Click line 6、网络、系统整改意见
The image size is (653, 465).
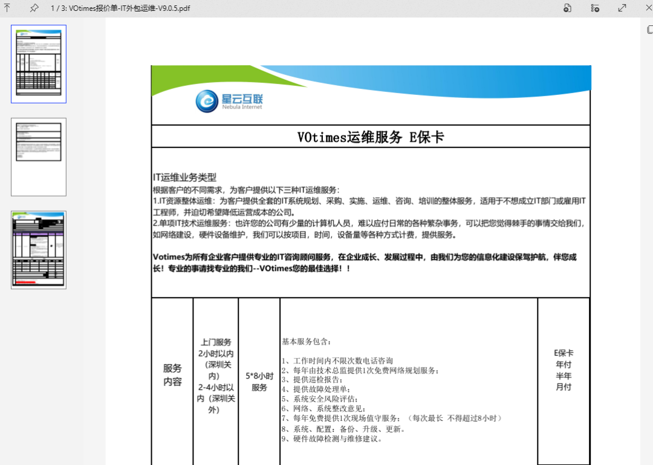pos(323,408)
